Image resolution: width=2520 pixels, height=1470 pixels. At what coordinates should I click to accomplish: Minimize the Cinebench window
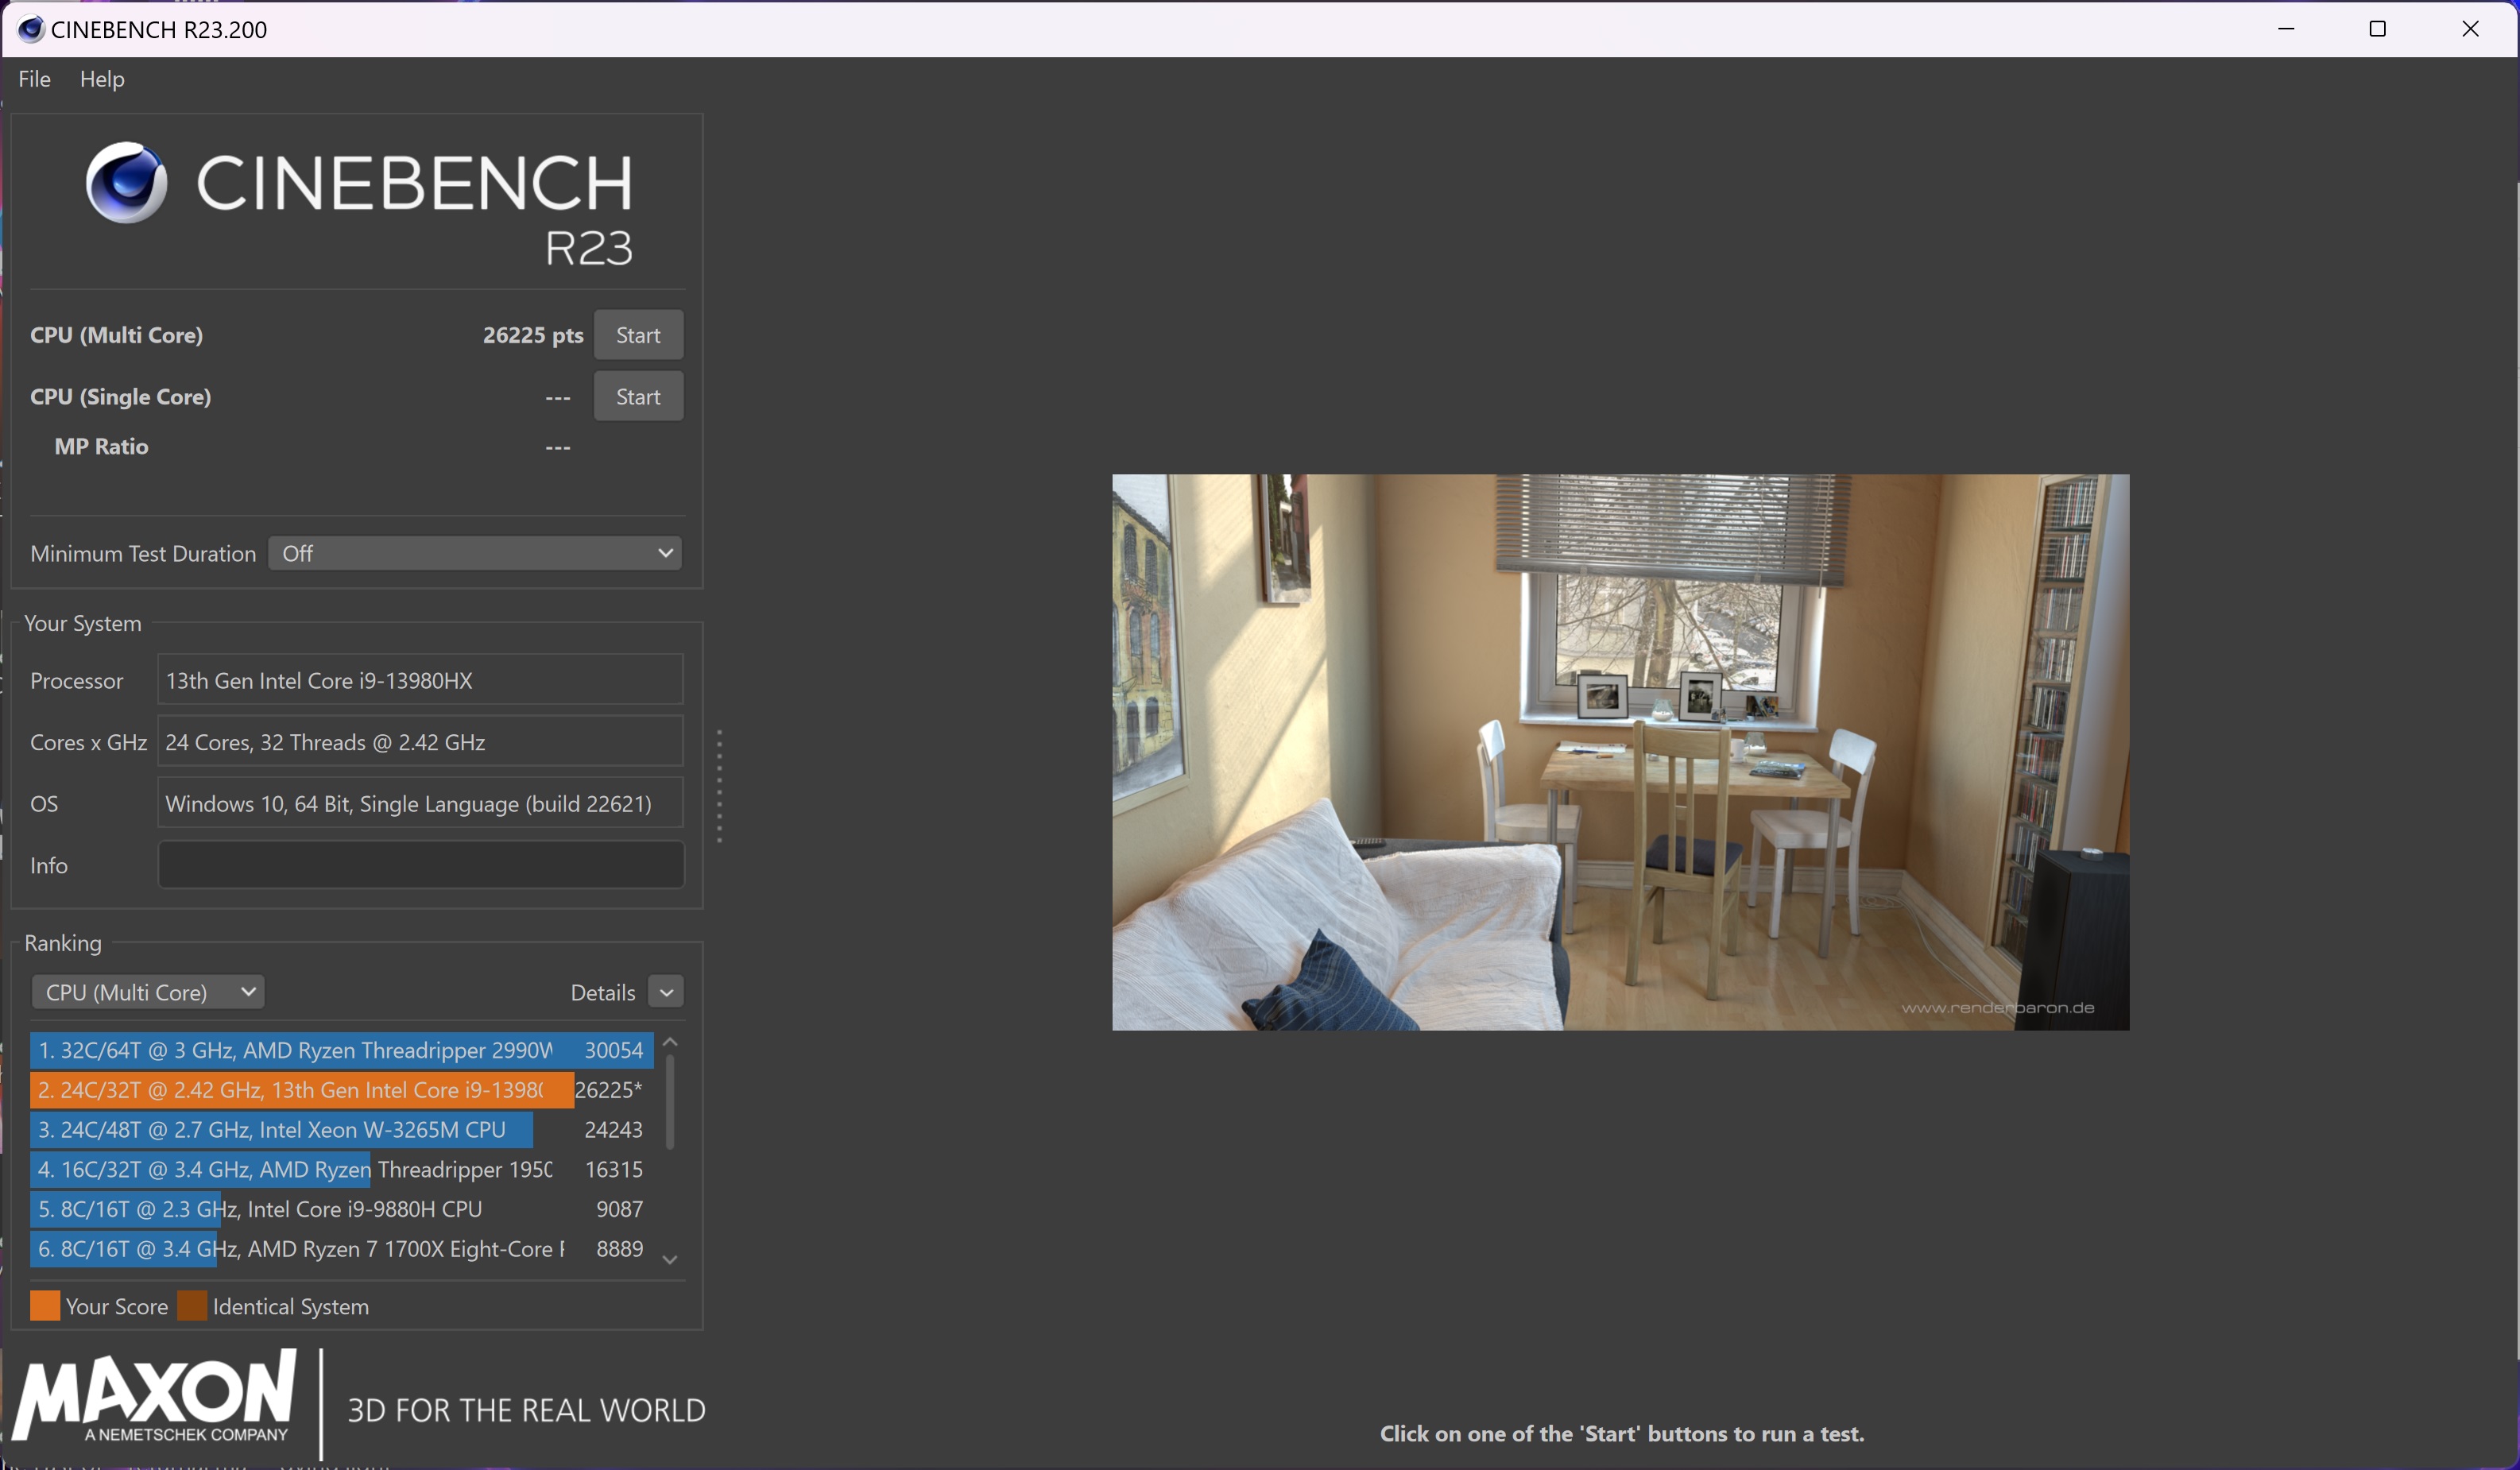point(2285,29)
